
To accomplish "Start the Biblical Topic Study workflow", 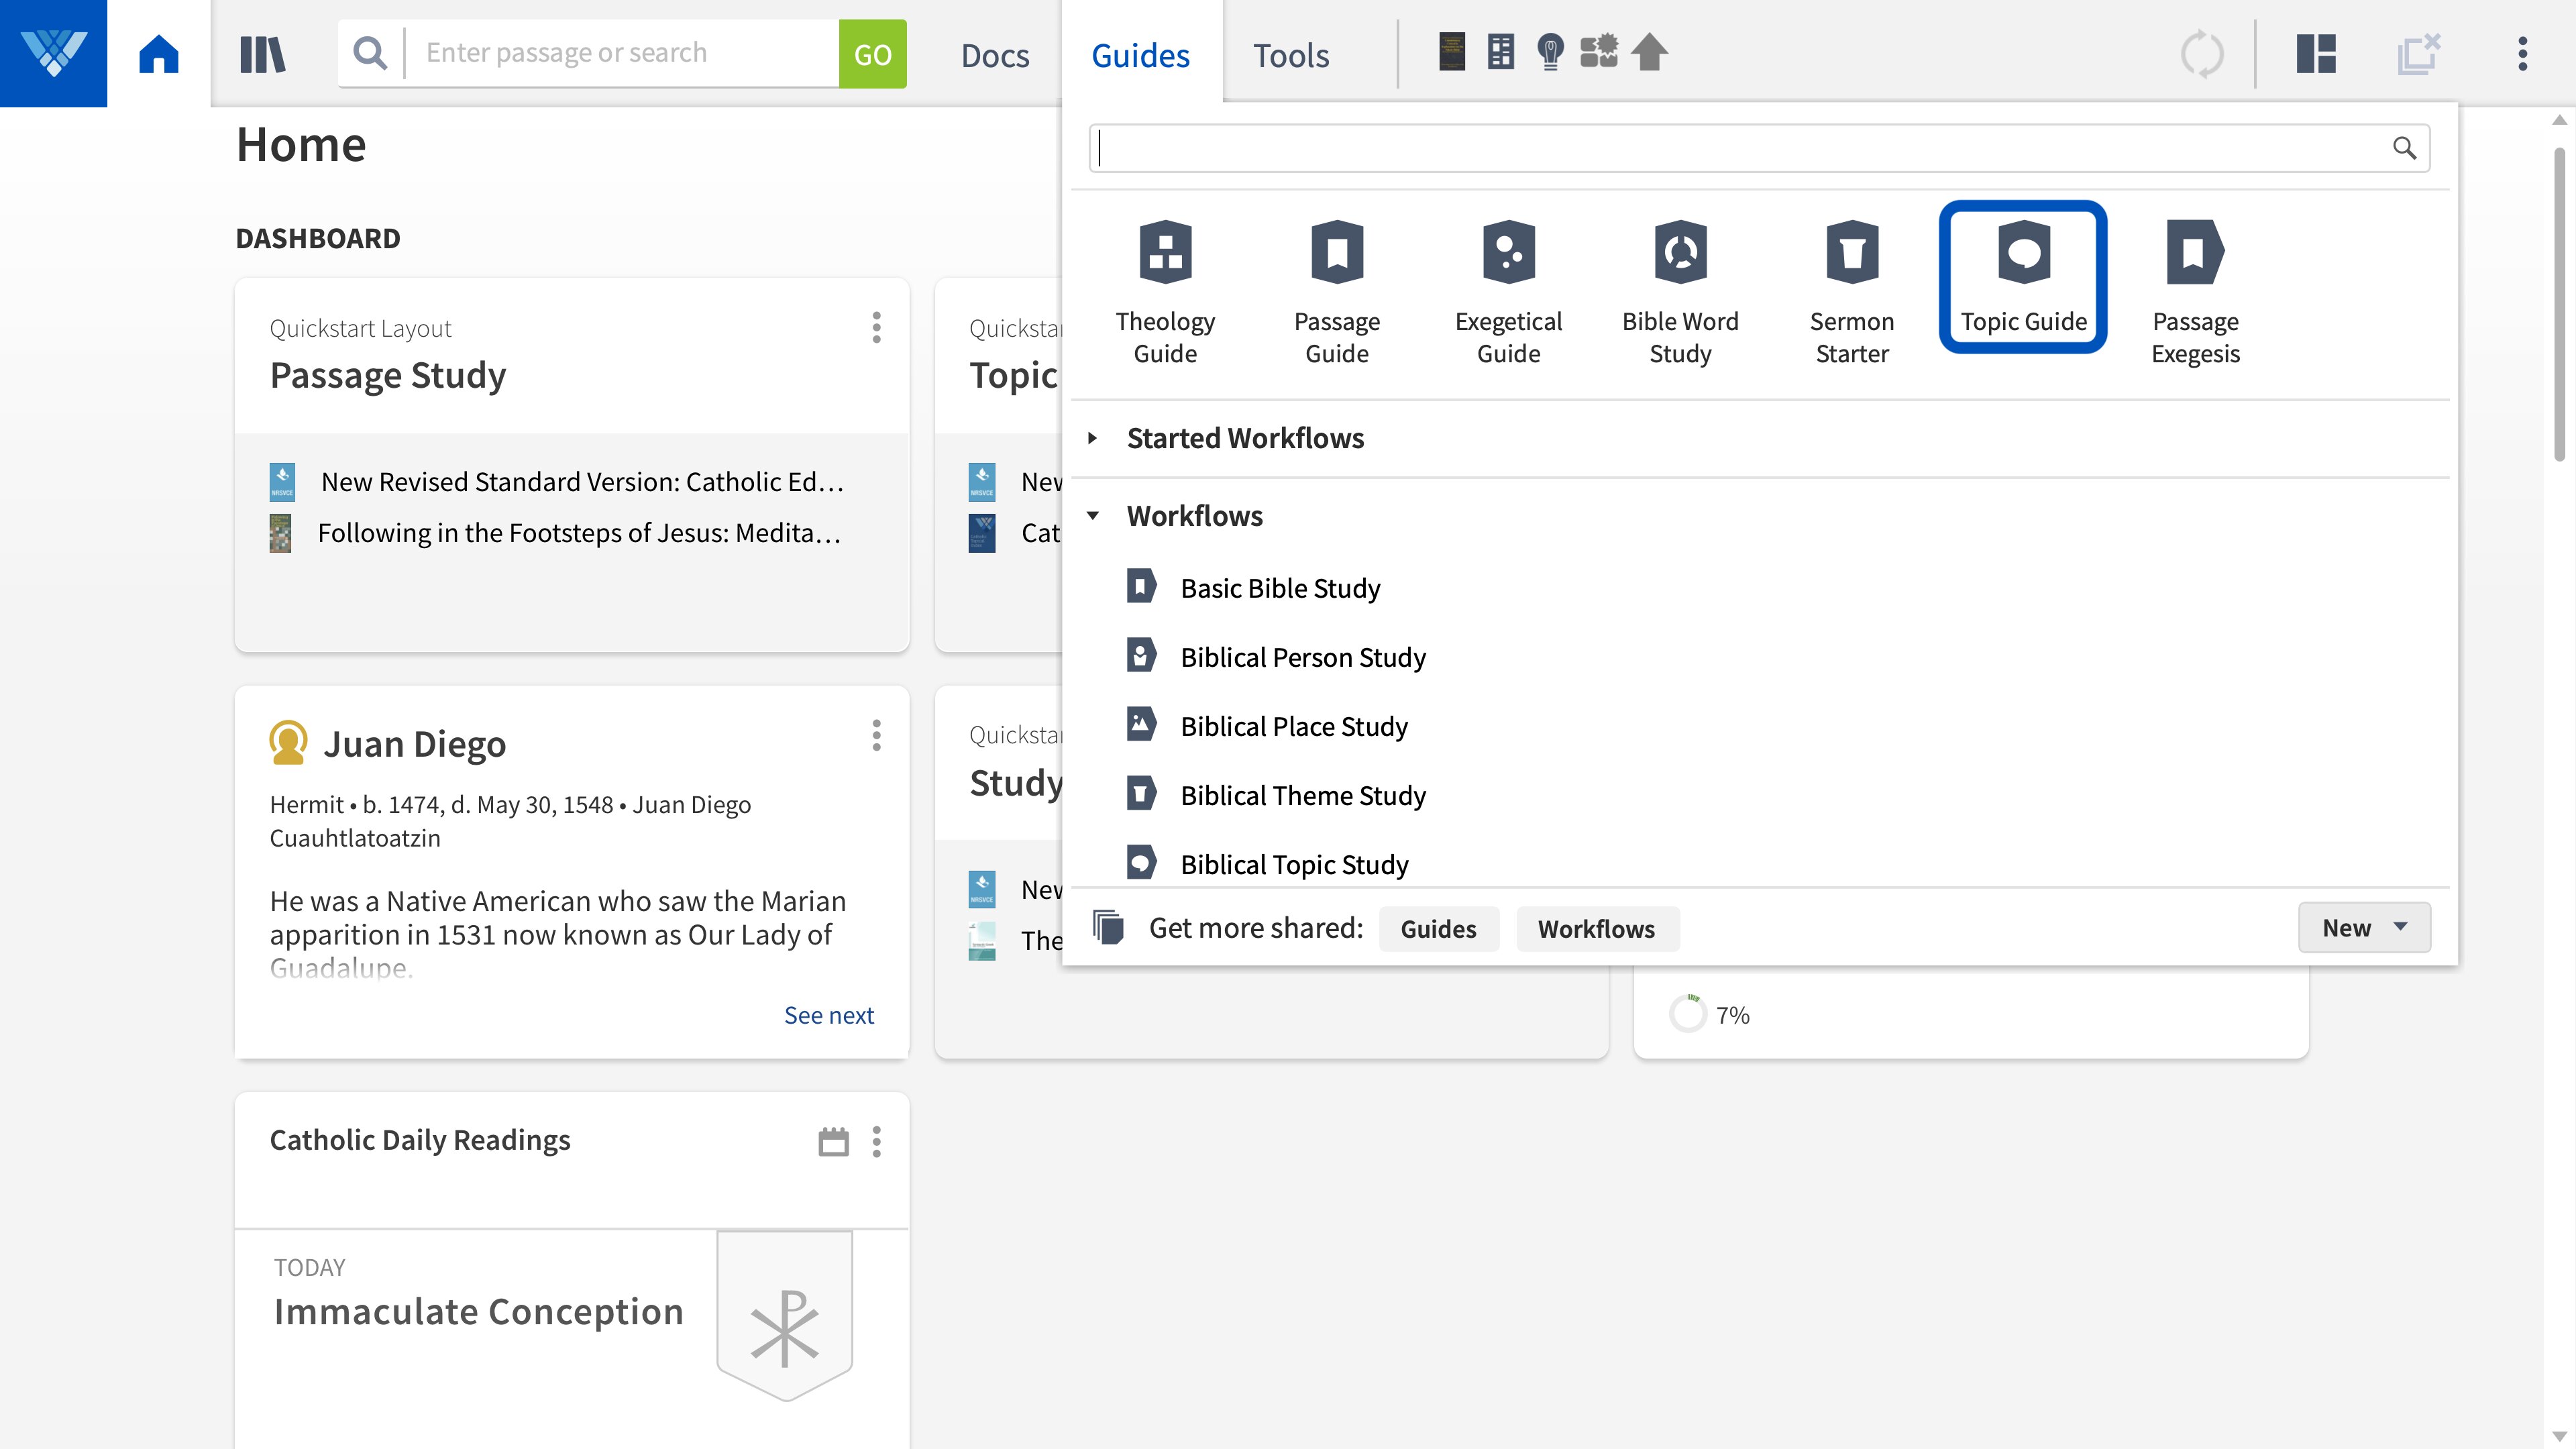I will point(1267,863).
